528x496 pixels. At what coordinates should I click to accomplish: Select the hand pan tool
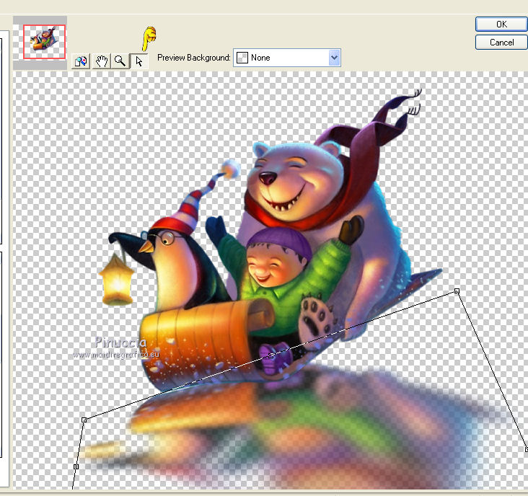click(102, 61)
